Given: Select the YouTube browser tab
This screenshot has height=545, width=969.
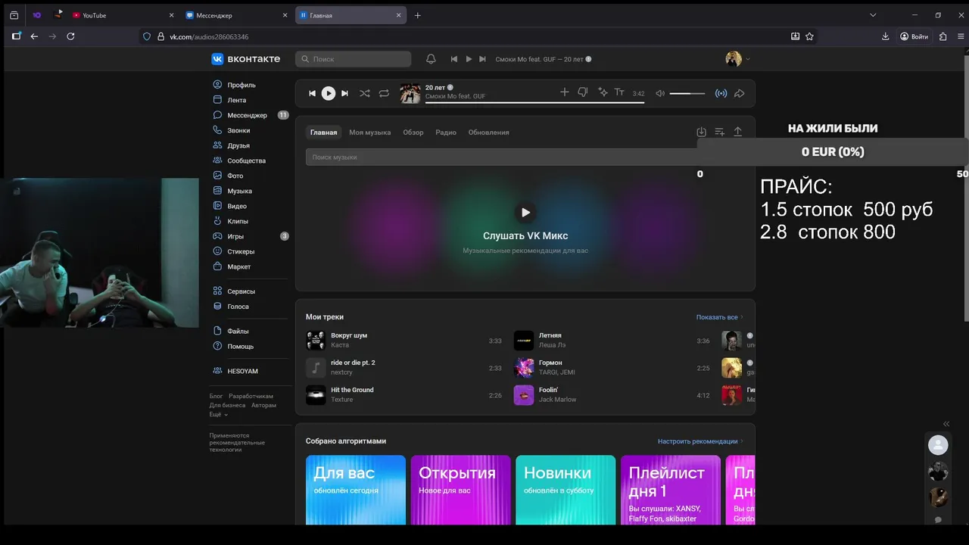Looking at the screenshot, I should 121,15.
